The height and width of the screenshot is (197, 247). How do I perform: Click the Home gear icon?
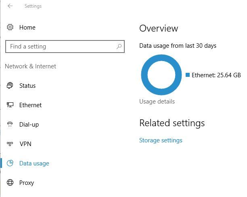[10, 28]
